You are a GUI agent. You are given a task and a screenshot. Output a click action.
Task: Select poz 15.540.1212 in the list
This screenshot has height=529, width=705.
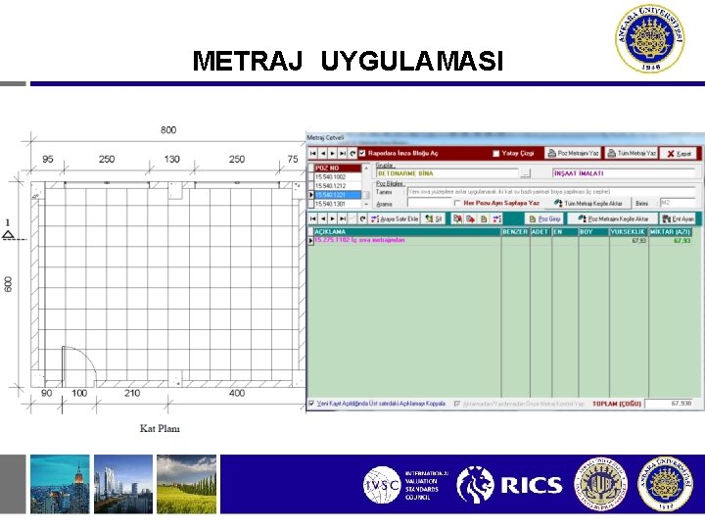coord(338,186)
